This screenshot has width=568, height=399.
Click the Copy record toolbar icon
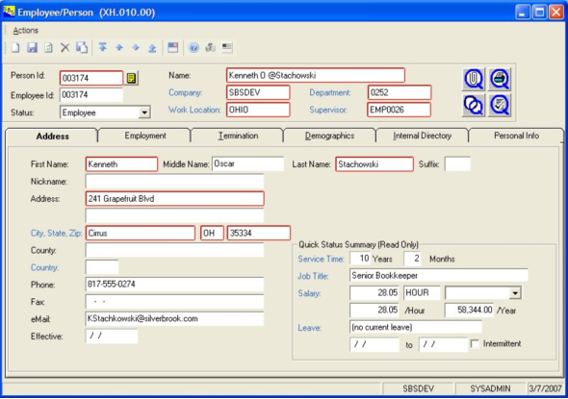point(82,47)
